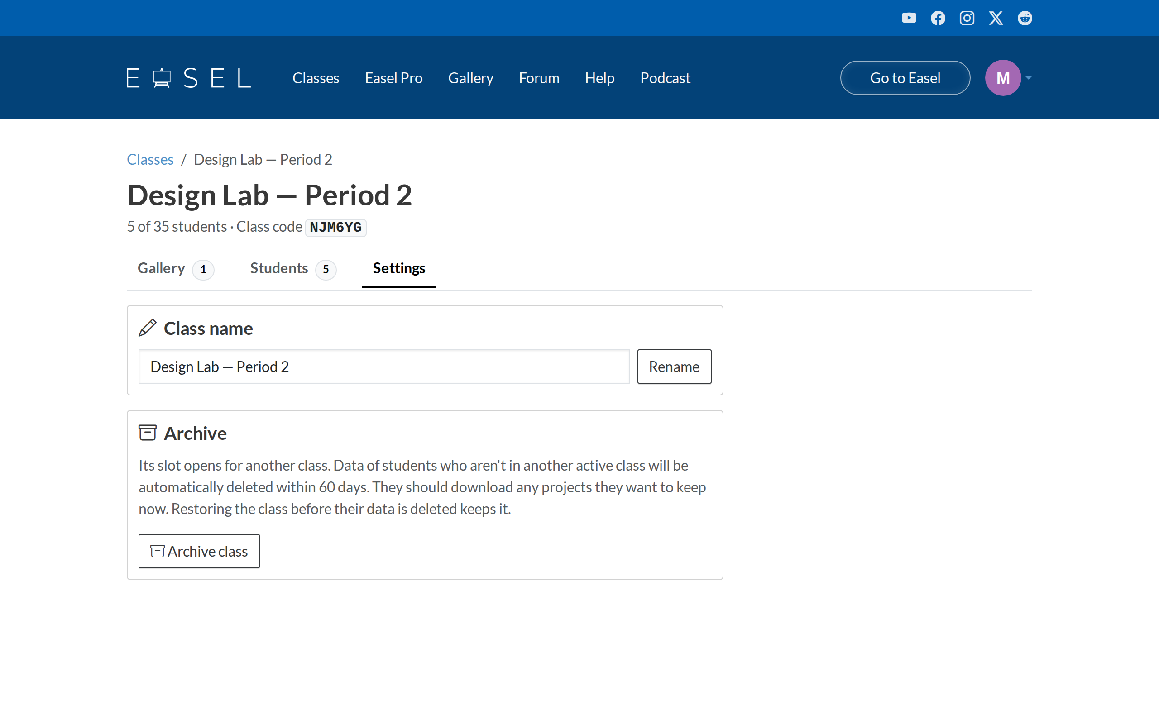Click the archive description paragraph
Screen dimensions: 1159x724
422,486
